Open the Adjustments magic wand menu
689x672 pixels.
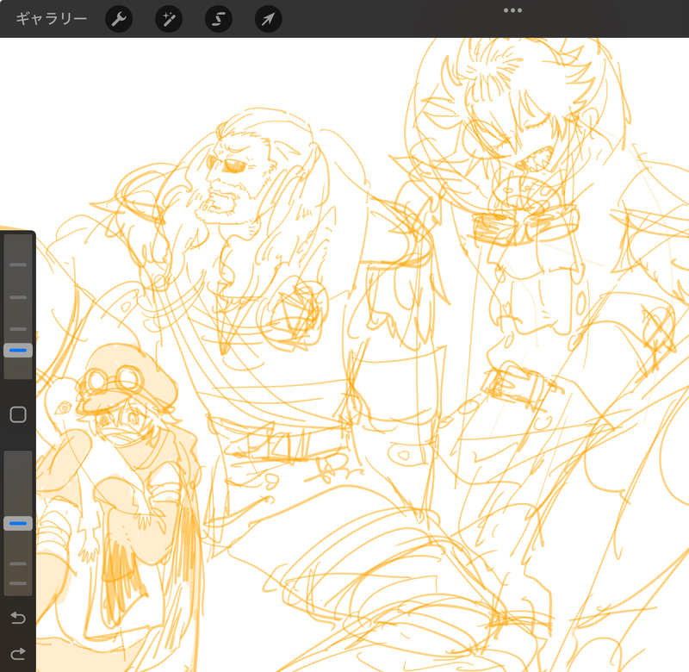click(169, 19)
